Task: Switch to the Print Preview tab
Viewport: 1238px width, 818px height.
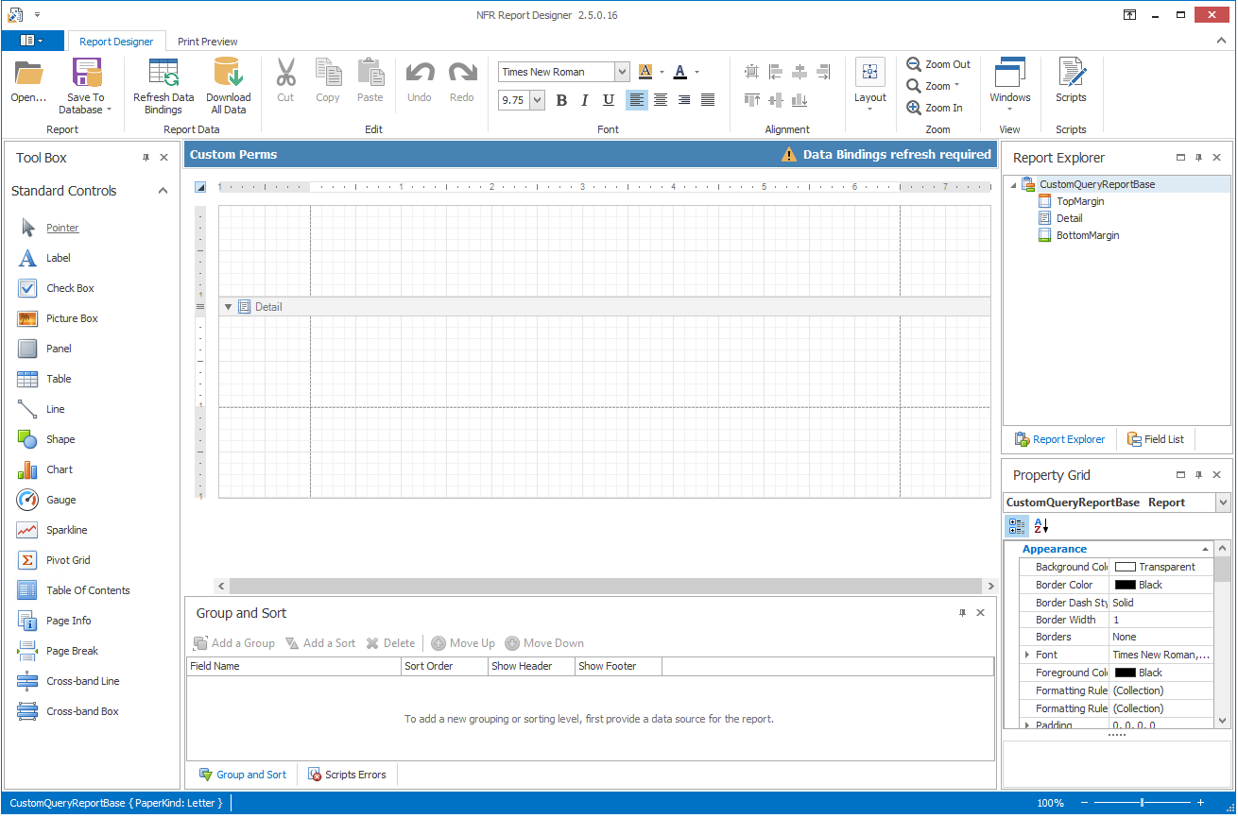Action: (x=207, y=42)
